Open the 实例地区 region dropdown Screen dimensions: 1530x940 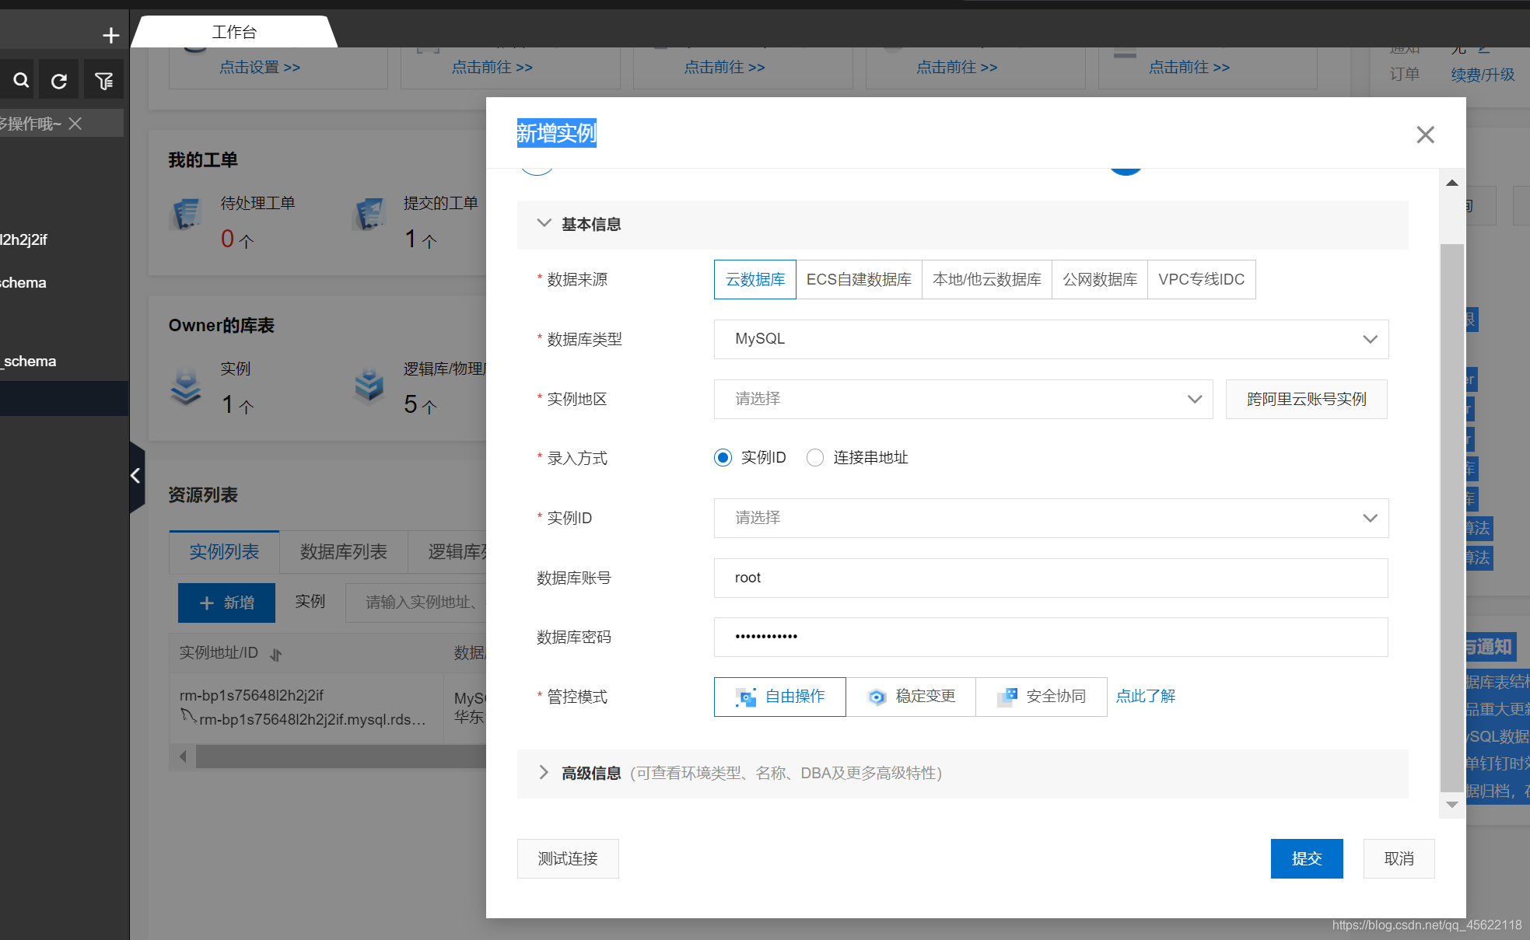pos(963,399)
